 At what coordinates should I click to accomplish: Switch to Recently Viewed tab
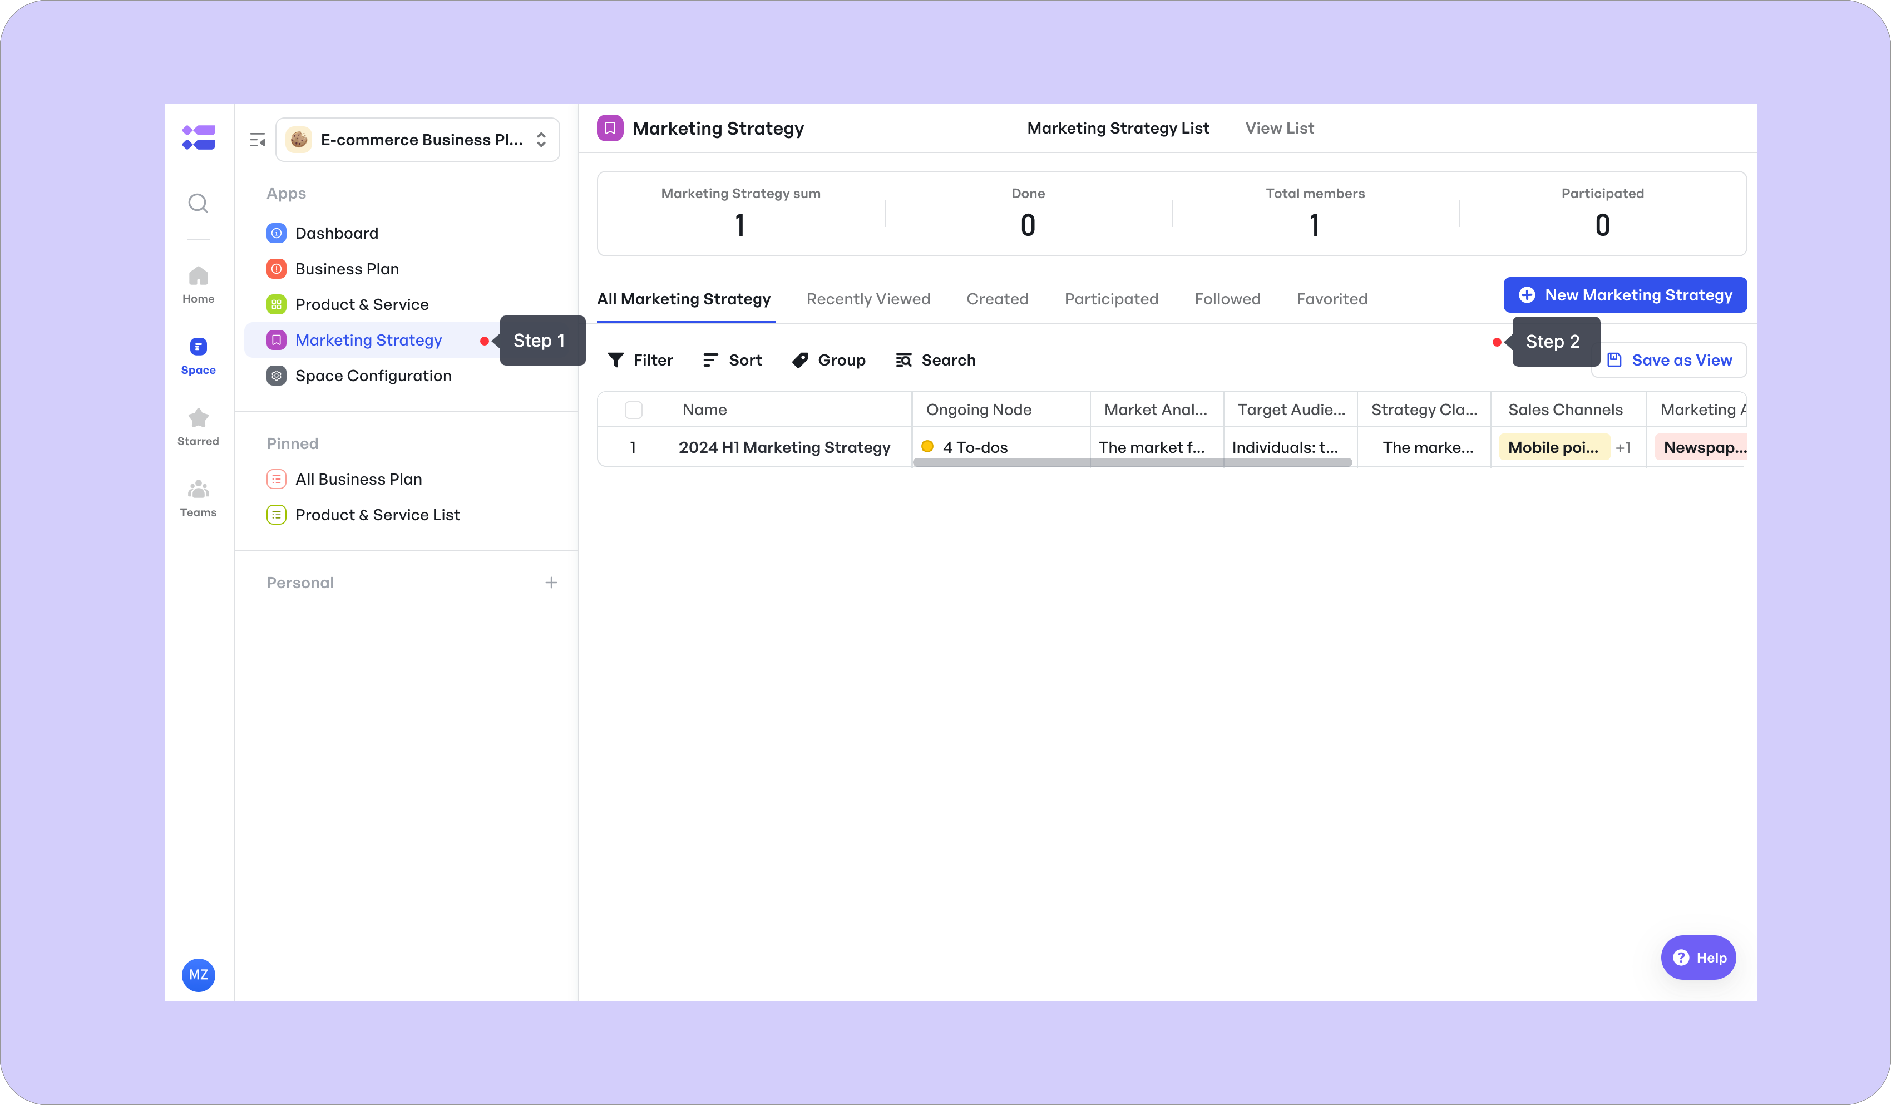pos(868,299)
